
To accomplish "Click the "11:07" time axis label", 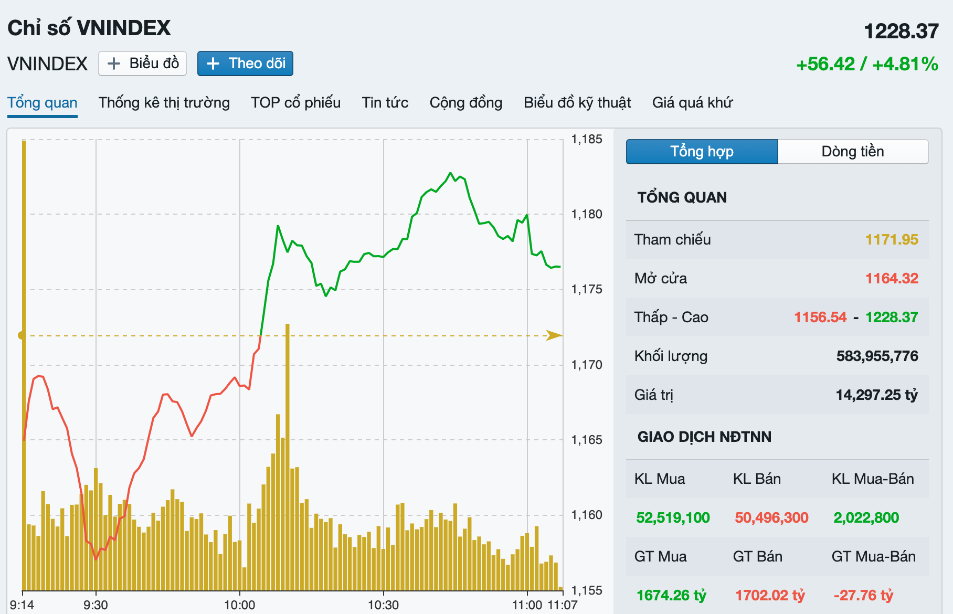I will coord(563,605).
